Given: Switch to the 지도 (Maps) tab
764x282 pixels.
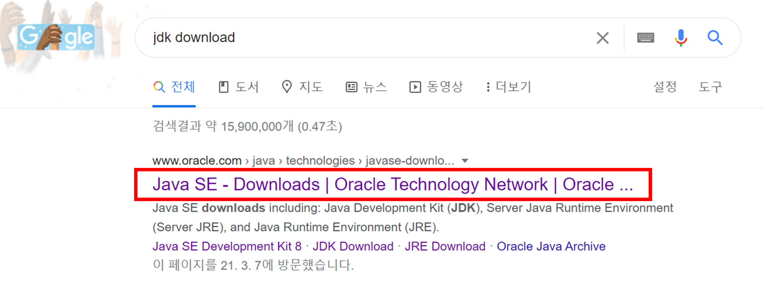Looking at the screenshot, I should click(x=302, y=87).
